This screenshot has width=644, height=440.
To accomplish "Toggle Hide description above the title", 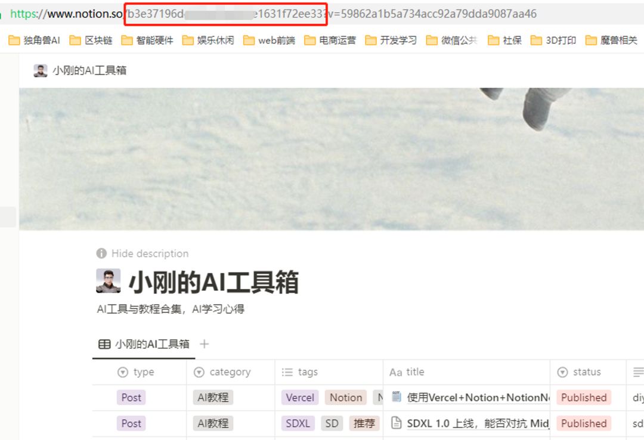I will [x=150, y=253].
